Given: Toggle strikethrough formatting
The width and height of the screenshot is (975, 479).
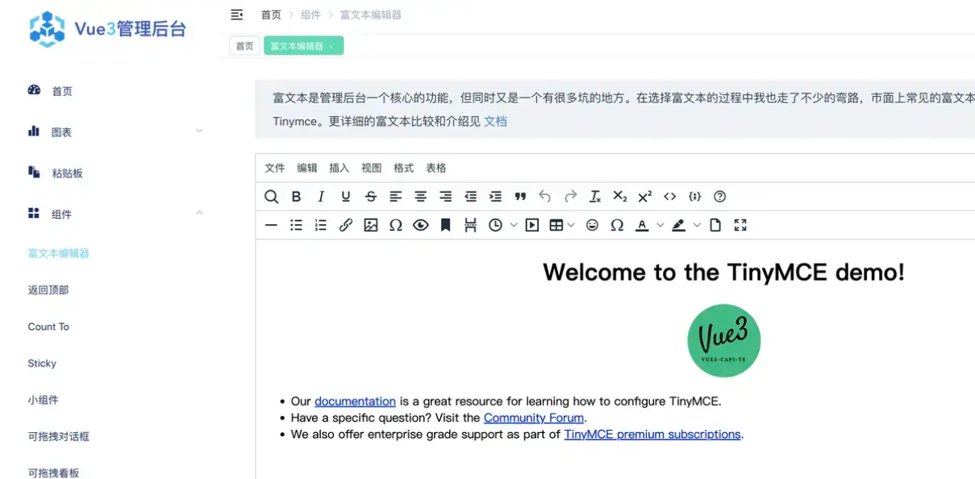Looking at the screenshot, I should click(x=370, y=196).
